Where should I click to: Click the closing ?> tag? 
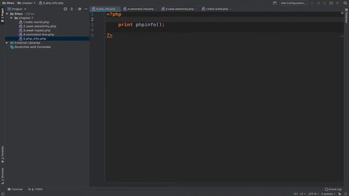109,35
